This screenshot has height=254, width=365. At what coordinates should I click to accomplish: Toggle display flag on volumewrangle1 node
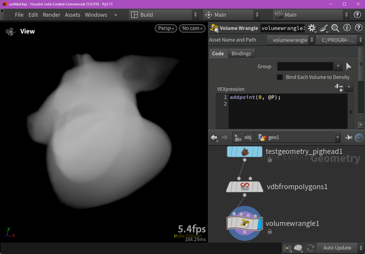pyautogui.click(x=259, y=223)
